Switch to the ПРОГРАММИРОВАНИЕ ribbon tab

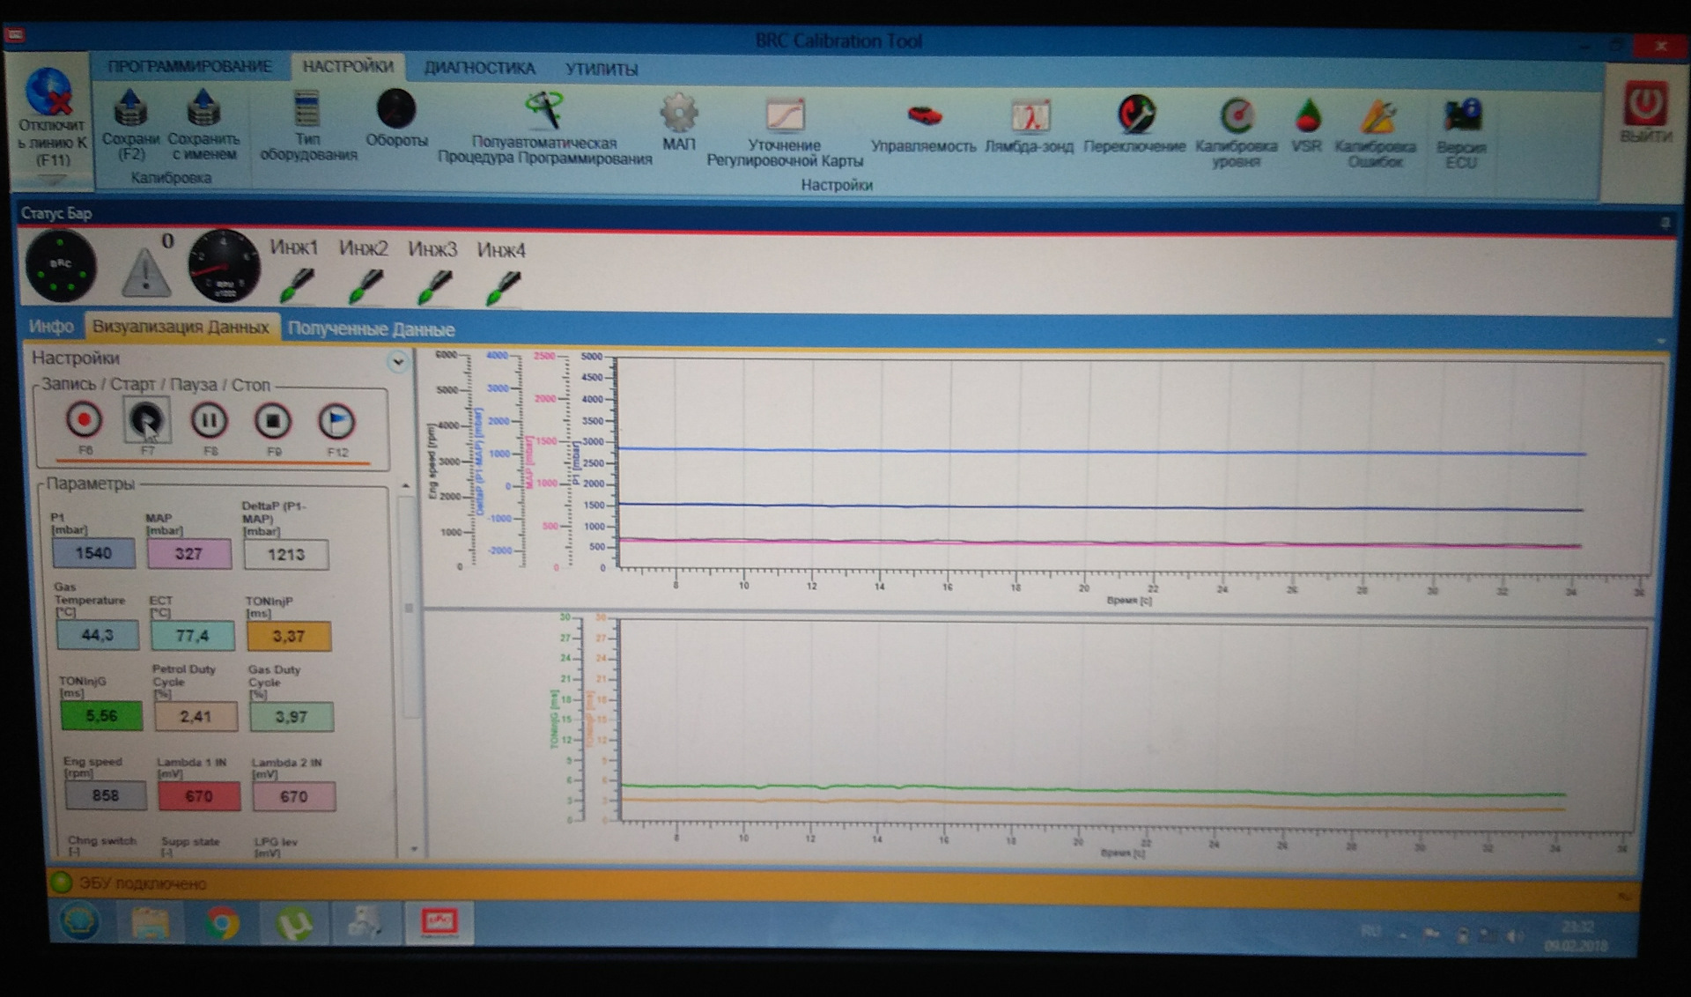pos(189,67)
